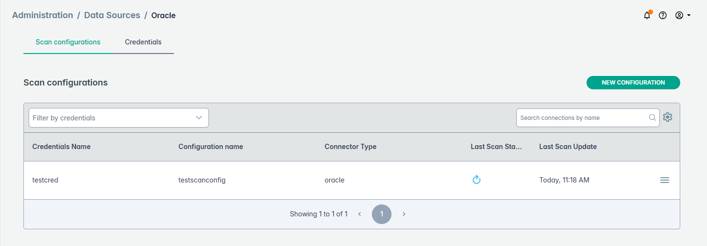Viewport: 707px width, 246px height.
Task: Click the table settings gear icon
Action: (x=668, y=118)
